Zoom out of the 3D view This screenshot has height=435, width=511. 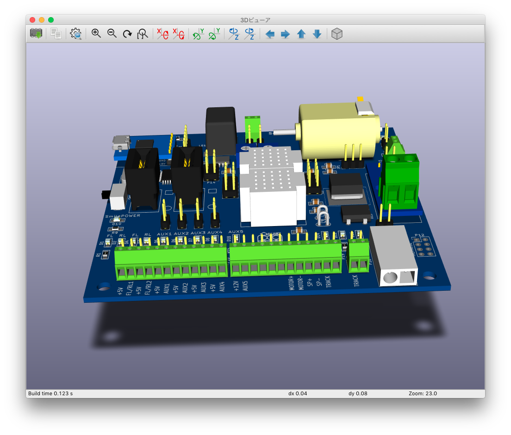pos(112,34)
